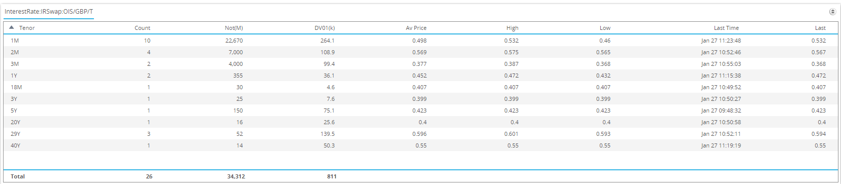The height and width of the screenshot is (184, 841).
Task: Toggle the Tenor sort arrow icon
Action: 12,27
